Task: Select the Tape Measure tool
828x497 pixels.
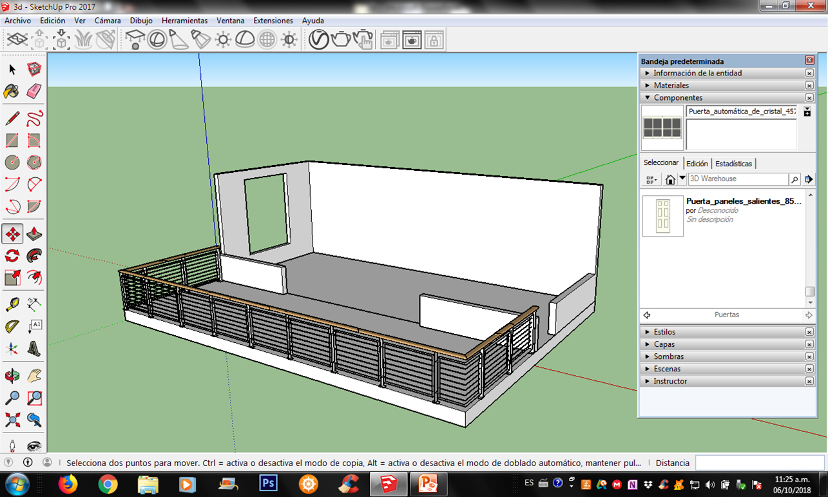Action: point(12,304)
